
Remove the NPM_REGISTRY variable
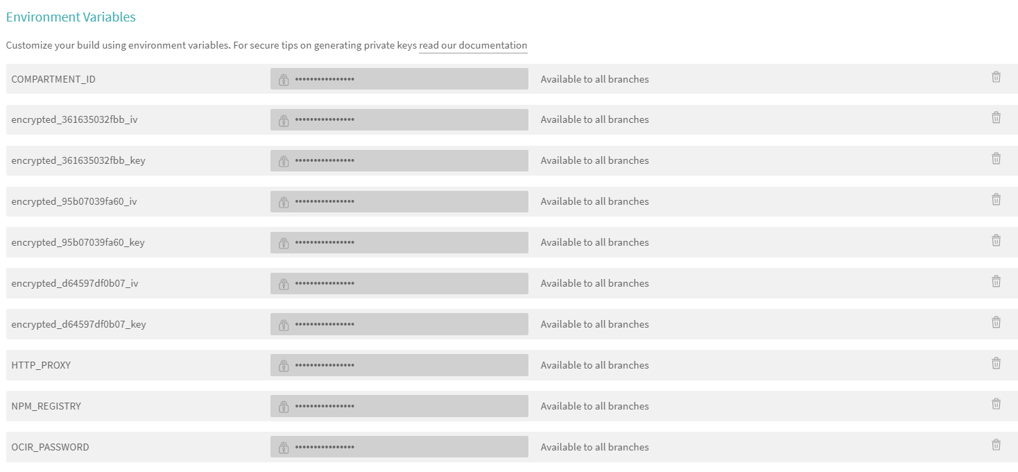tap(996, 404)
